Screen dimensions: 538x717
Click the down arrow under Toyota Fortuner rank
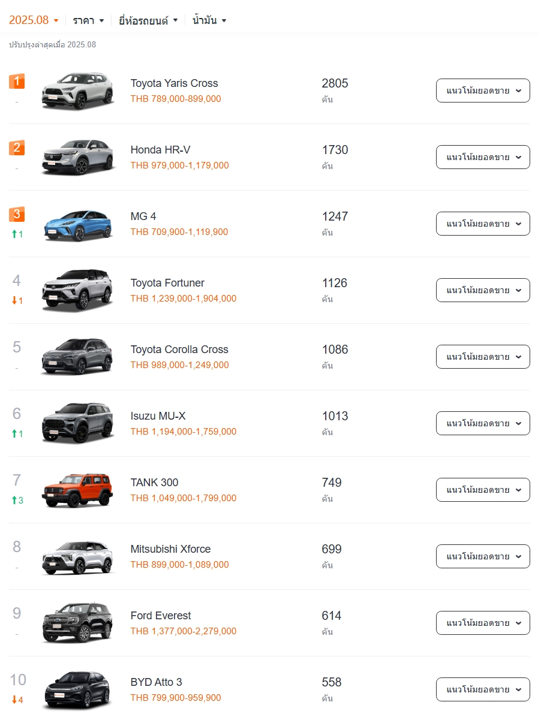pyautogui.click(x=14, y=301)
